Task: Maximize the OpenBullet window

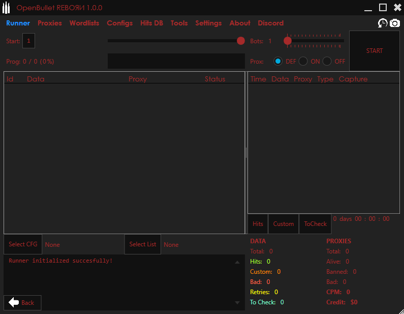Action: point(383,8)
